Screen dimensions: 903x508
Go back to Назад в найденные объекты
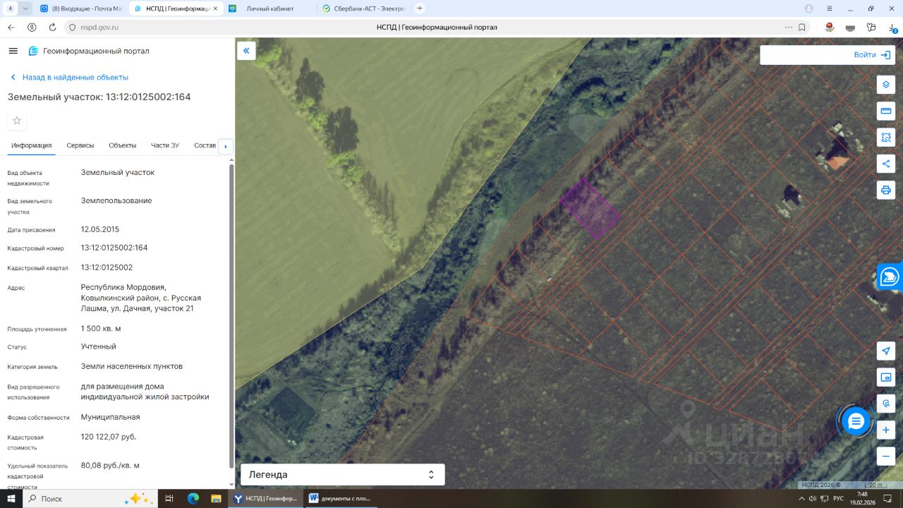pyautogui.click(x=69, y=78)
